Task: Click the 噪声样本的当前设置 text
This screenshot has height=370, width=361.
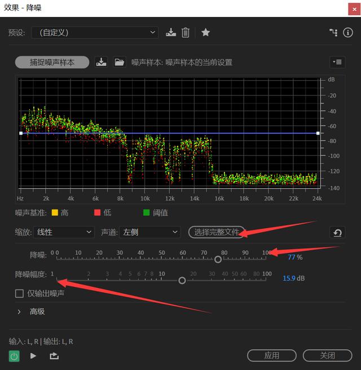Action: 199,63
